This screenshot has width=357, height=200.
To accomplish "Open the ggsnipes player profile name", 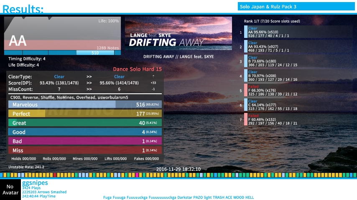I will 35,183.
